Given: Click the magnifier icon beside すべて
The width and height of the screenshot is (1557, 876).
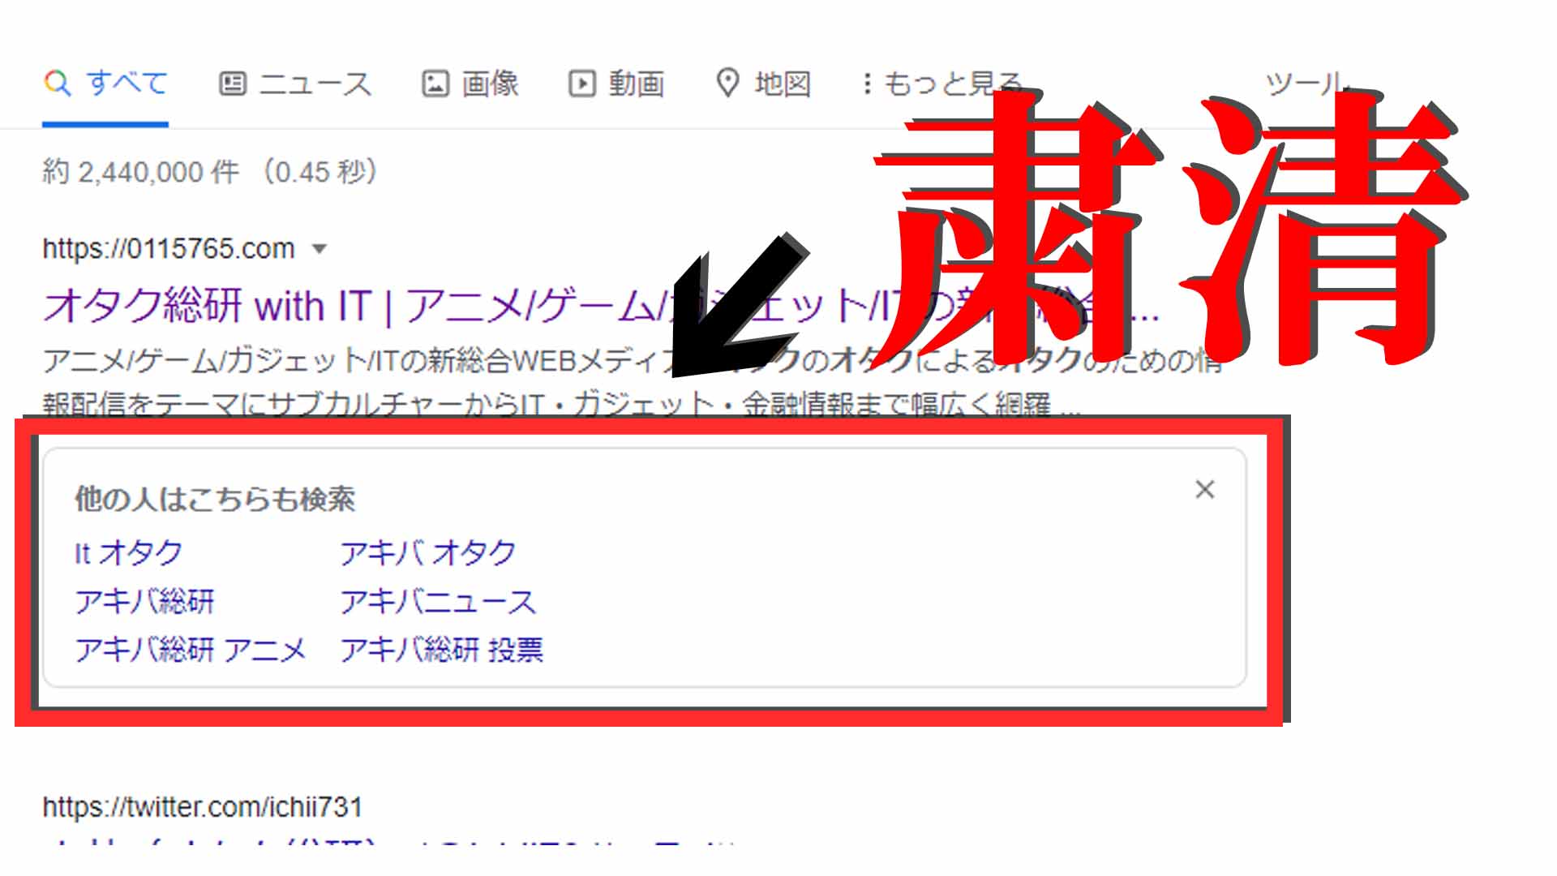Looking at the screenshot, I should (58, 83).
